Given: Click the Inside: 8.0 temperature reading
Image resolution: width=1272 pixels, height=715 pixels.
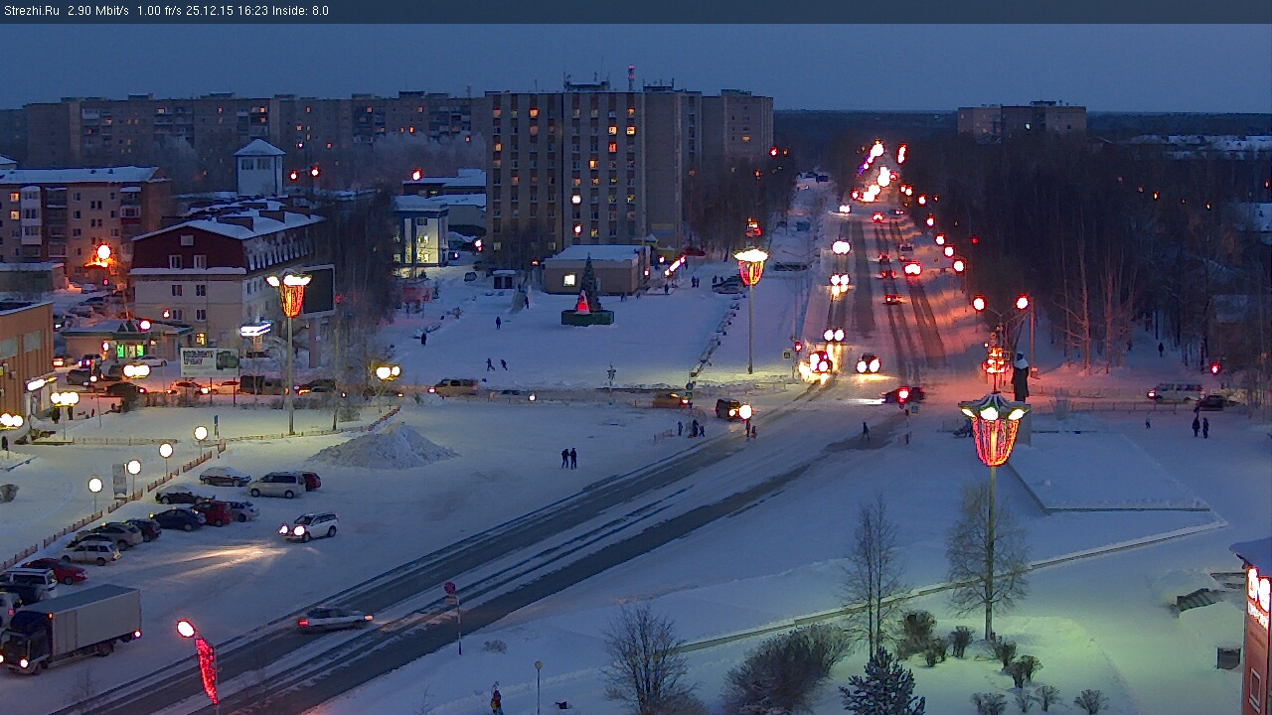Looking at the screenshot, I should click(300, 11).
